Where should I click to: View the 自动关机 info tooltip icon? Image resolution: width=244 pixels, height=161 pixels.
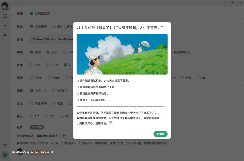[188, 52]
